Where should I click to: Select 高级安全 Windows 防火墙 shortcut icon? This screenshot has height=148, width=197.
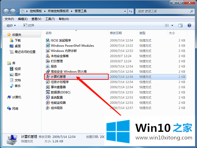coord(48,72)
